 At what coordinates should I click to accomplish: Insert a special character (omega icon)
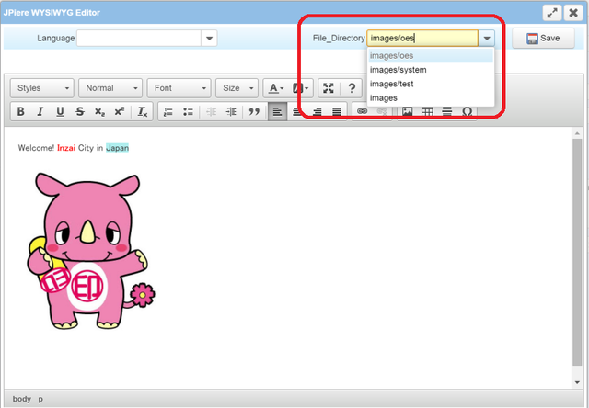(x=468, y=111)
